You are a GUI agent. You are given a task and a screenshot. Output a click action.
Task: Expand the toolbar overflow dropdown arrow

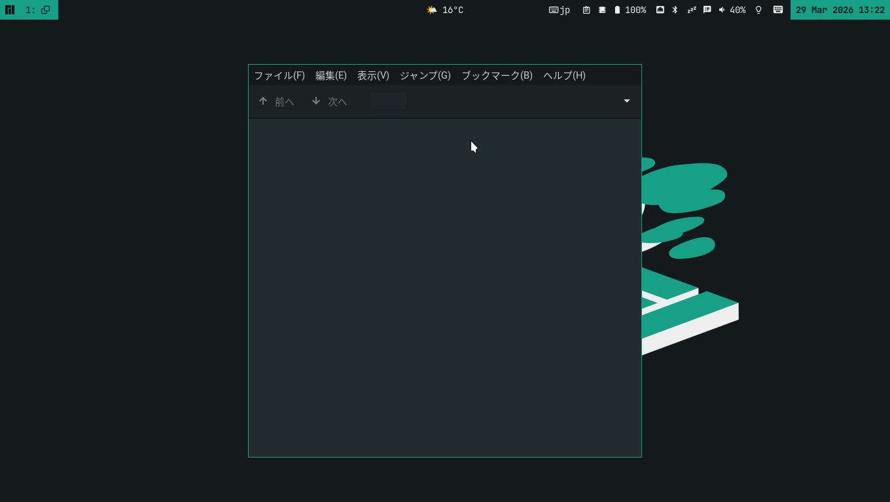(626, 101)
